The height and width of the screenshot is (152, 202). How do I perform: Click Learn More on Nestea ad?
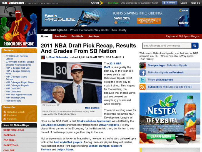click(x=161, y=136)
